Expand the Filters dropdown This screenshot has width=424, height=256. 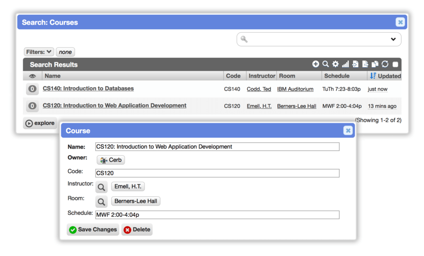pyautogui.click(x=39, y=52)
